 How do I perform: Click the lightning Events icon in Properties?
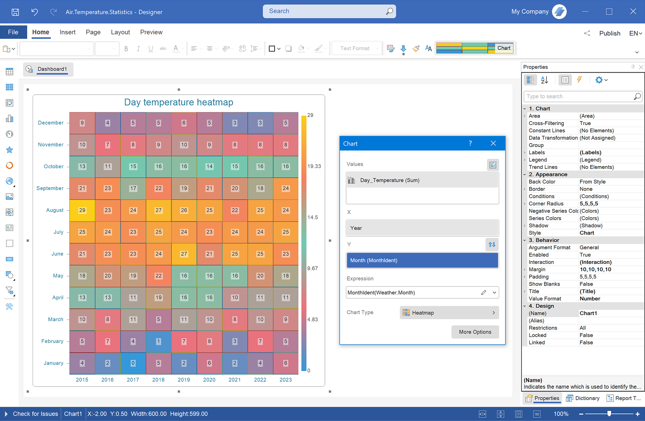(x=579, y=80)
